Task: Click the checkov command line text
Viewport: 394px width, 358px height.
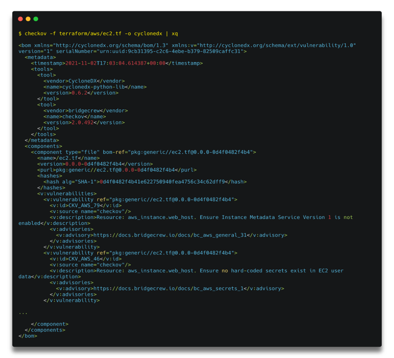Action: coord(98,34)
